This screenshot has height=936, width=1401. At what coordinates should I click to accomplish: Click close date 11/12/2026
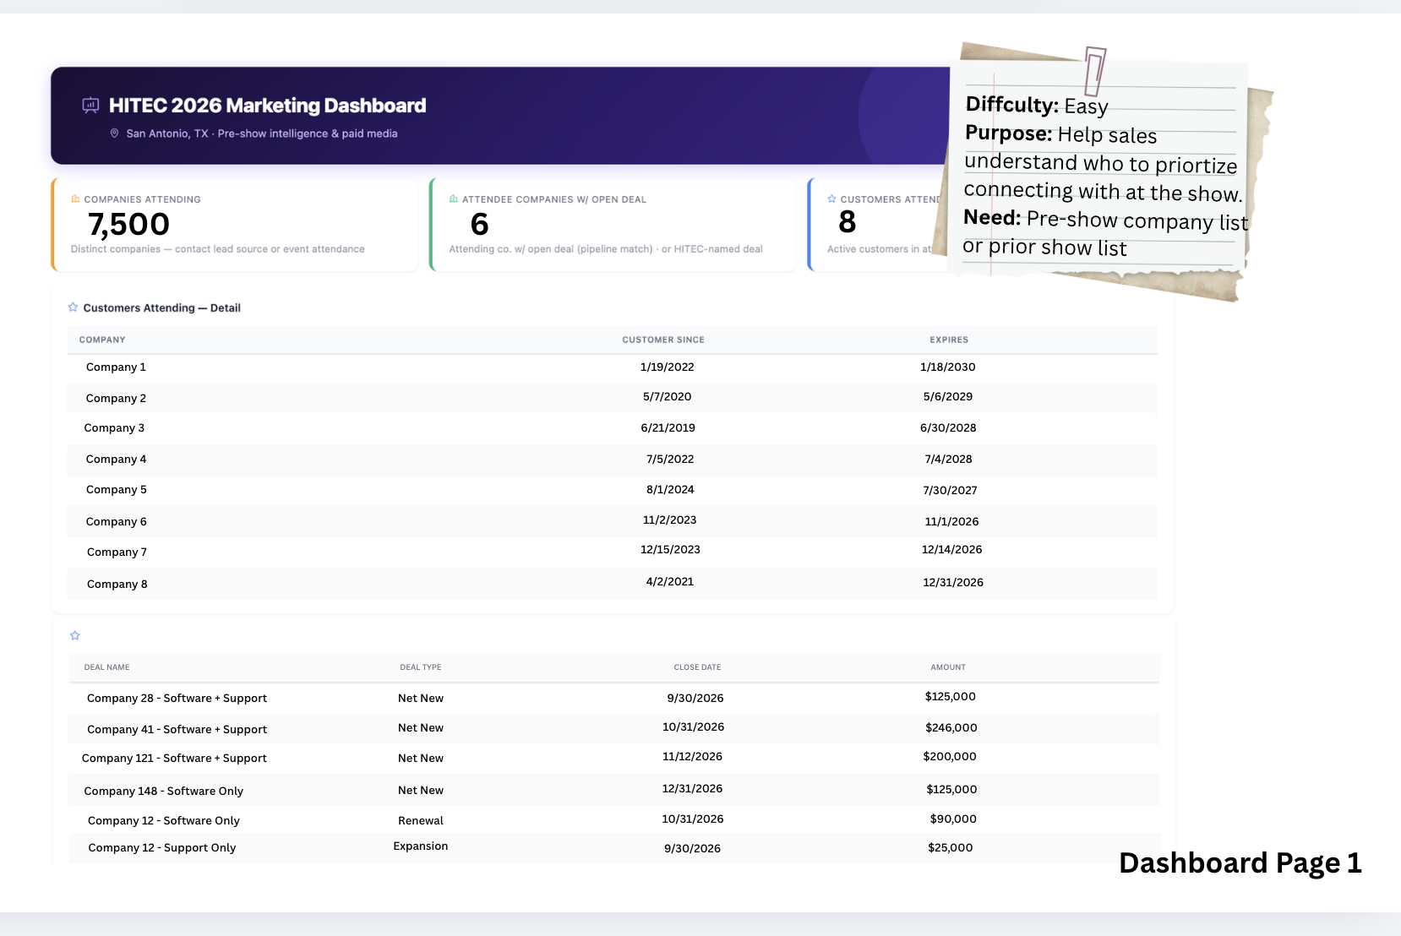coord(693,757)
